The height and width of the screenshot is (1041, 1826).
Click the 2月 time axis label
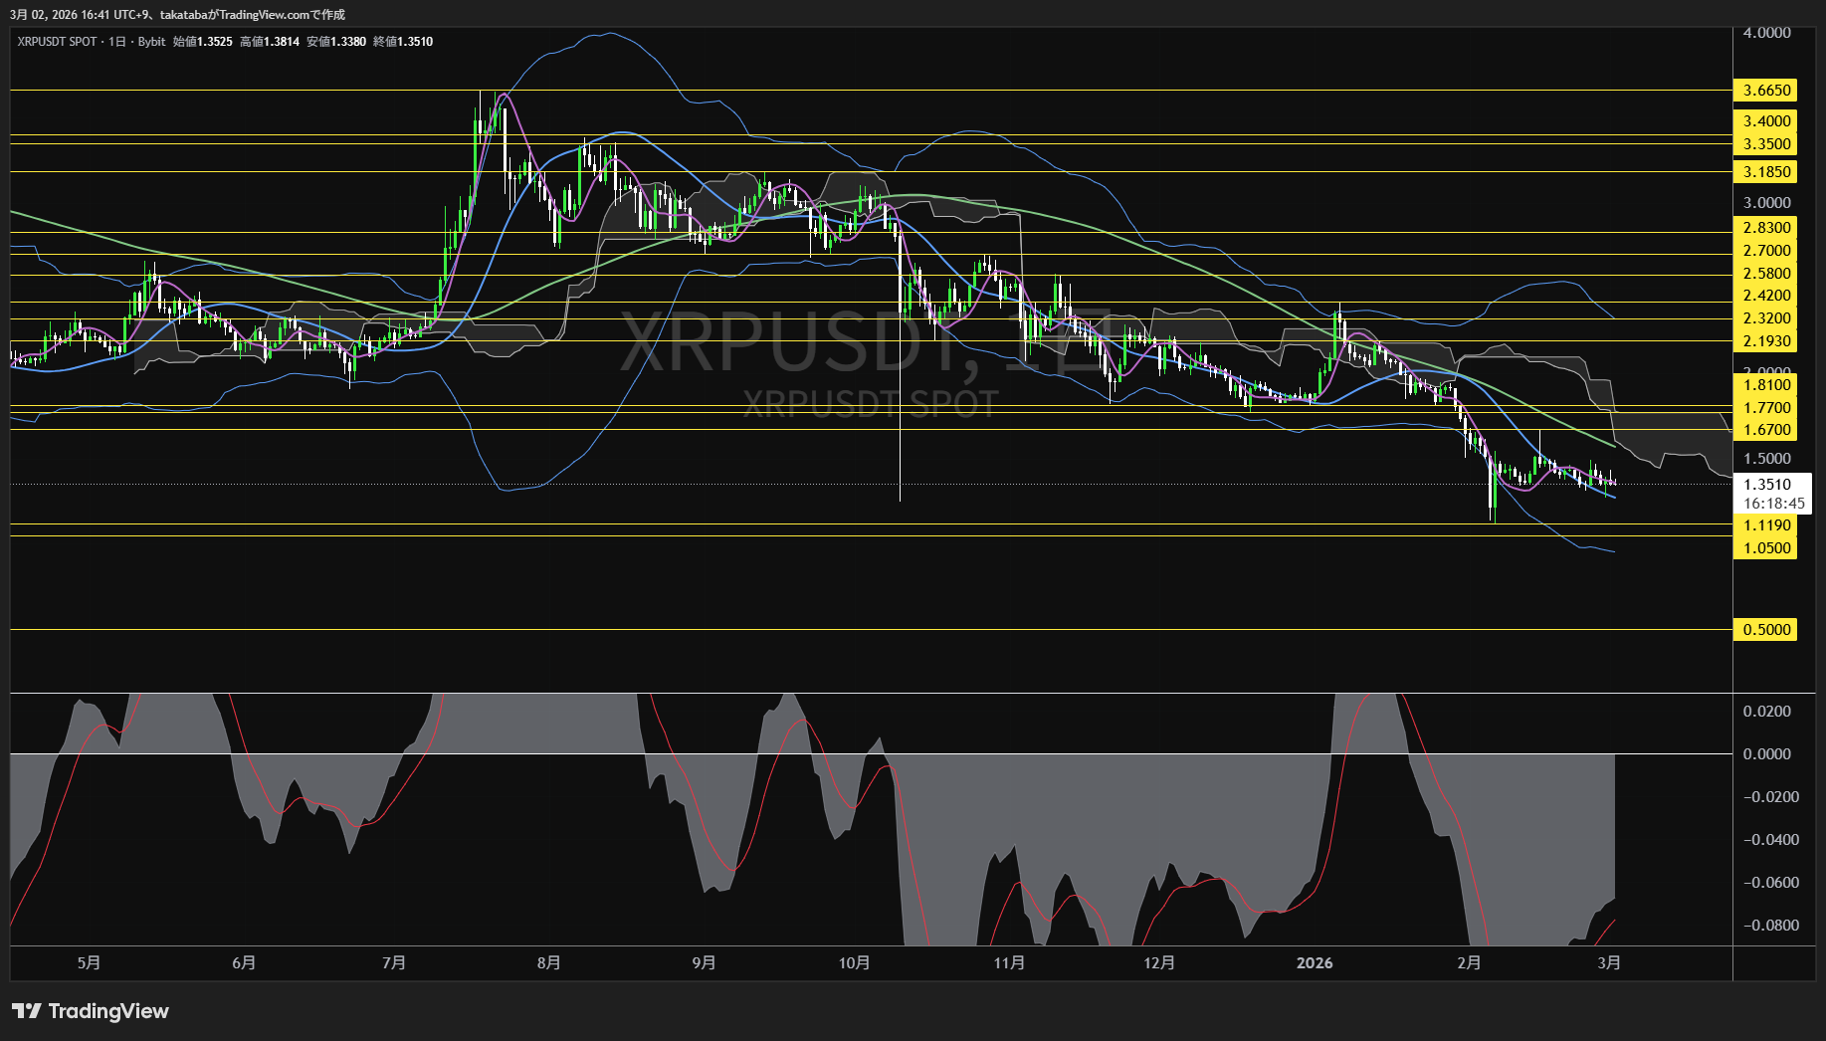[x=1469, y=962]
